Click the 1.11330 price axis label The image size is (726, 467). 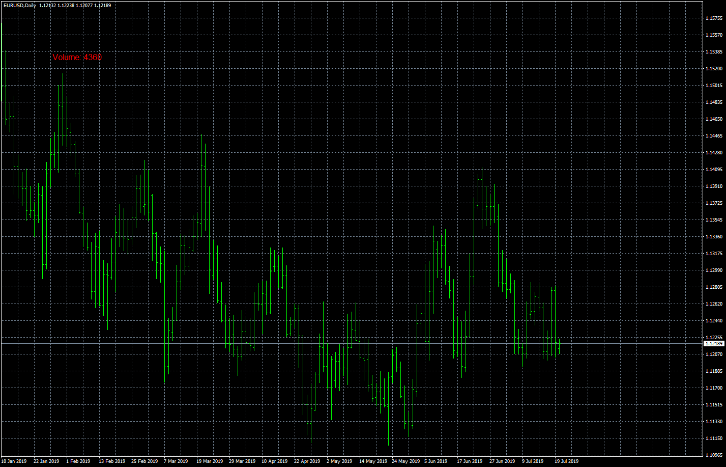pyautogui.click(x=714, y=422)
